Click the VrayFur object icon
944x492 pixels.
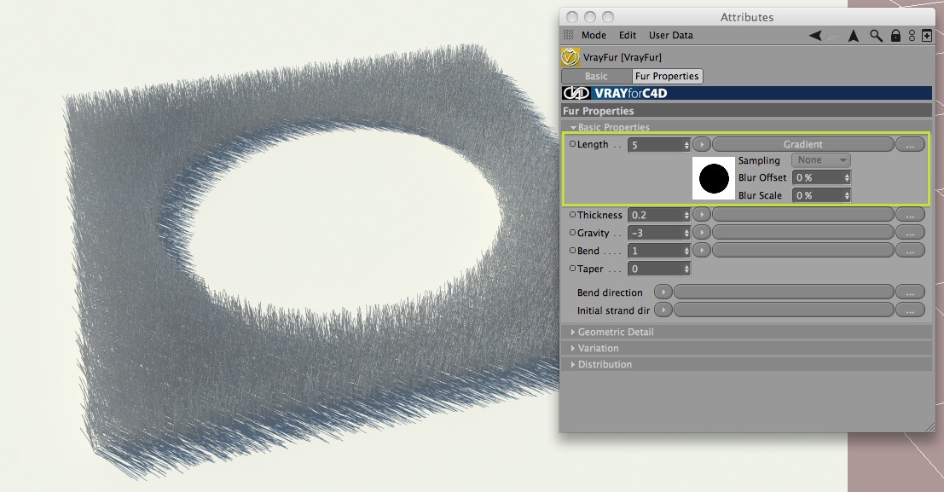tap(570, 57)
